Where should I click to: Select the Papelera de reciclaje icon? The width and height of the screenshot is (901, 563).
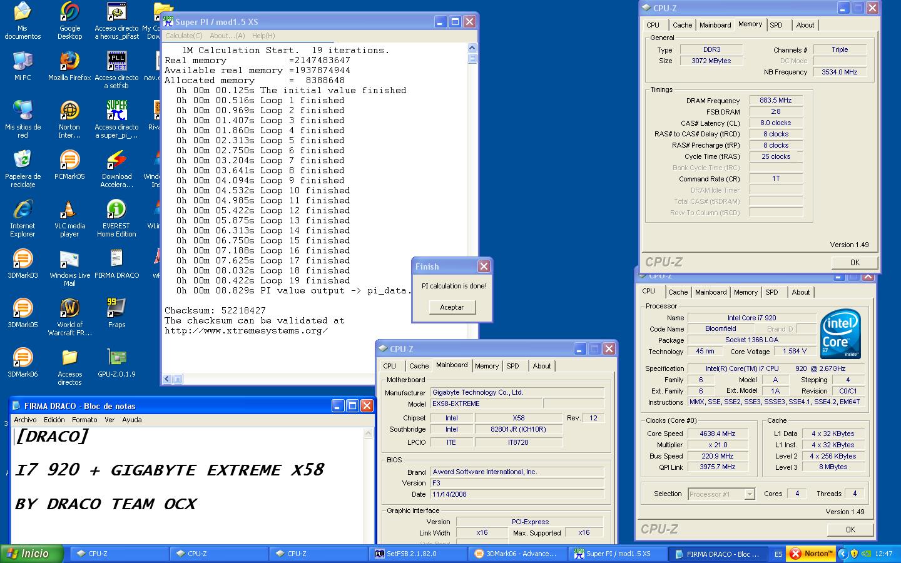(23, 169)
